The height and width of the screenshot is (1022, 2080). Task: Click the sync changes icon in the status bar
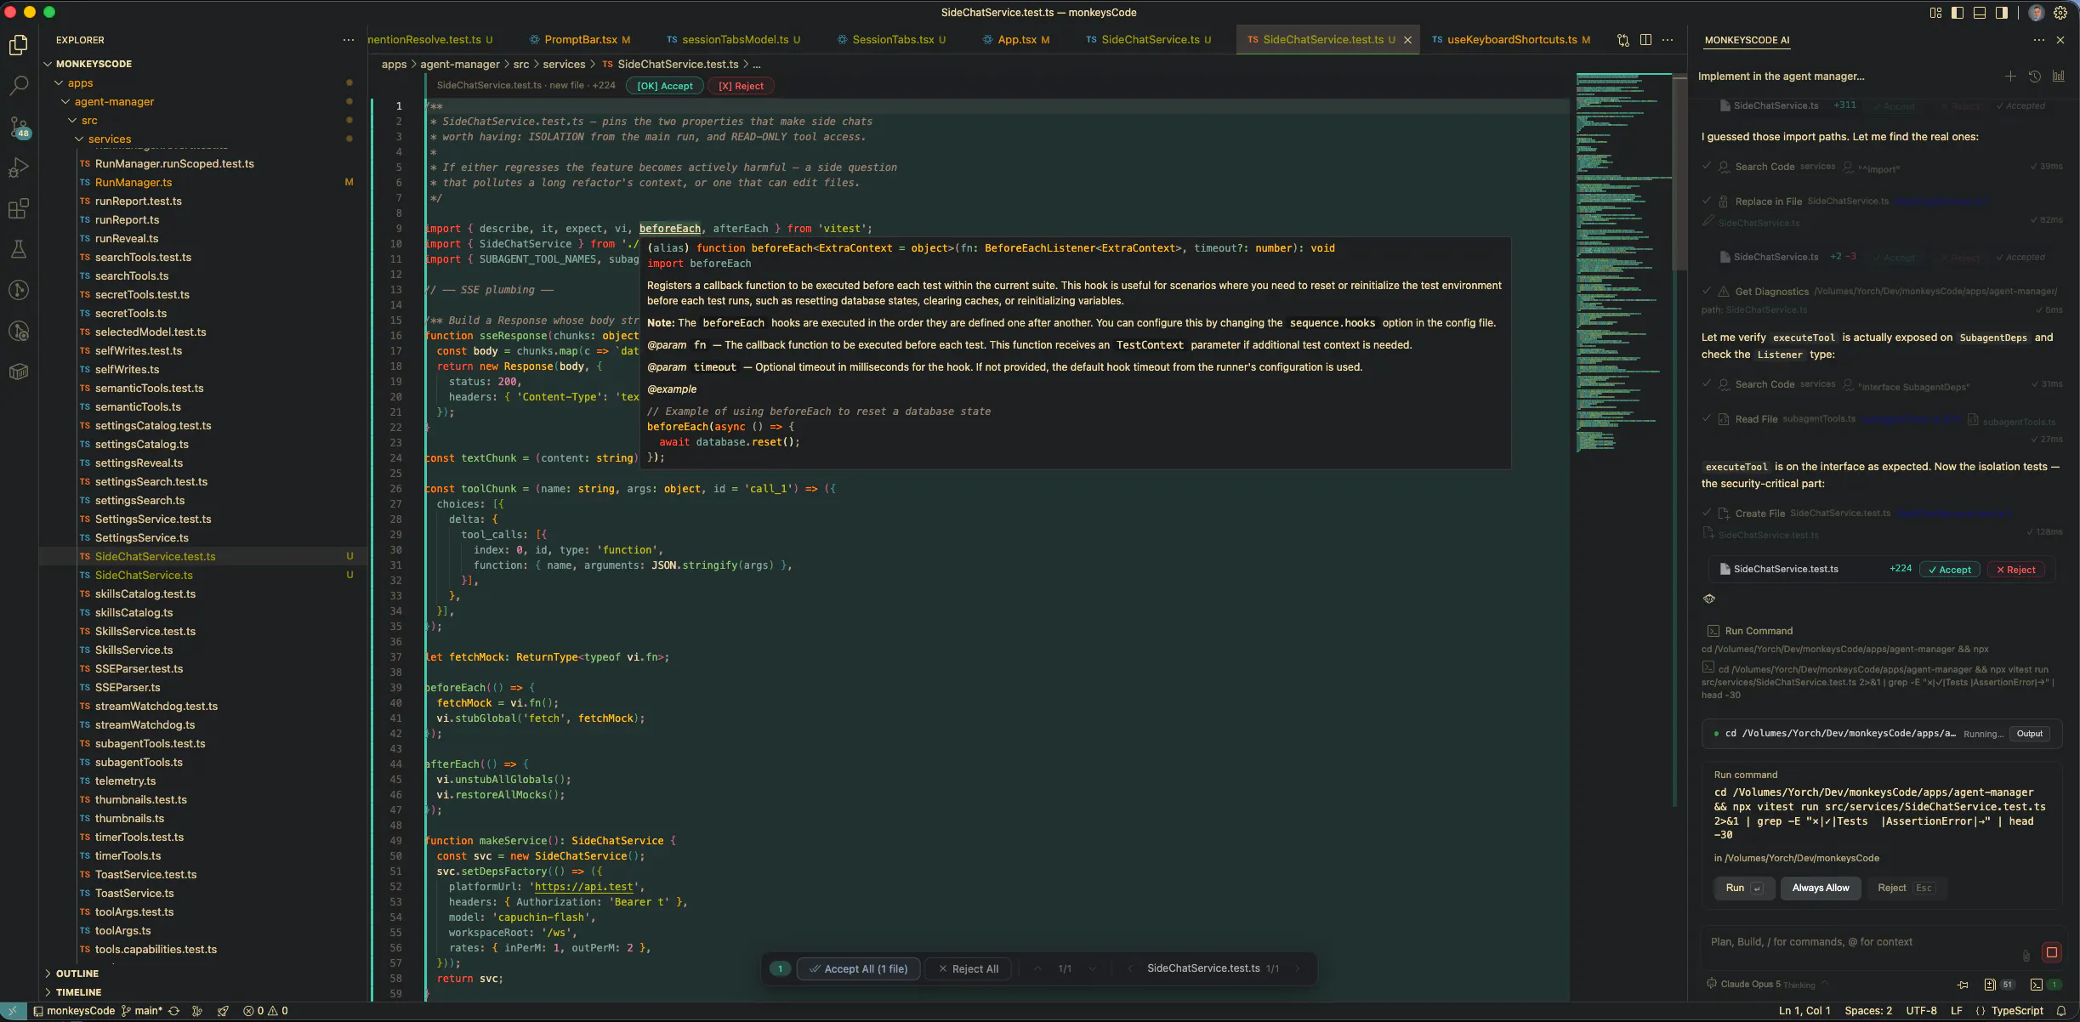coord(173,1011)
